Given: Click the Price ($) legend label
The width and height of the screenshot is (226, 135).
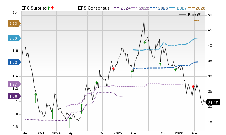Looking at the screenshot, I should [x=195, y=15].
